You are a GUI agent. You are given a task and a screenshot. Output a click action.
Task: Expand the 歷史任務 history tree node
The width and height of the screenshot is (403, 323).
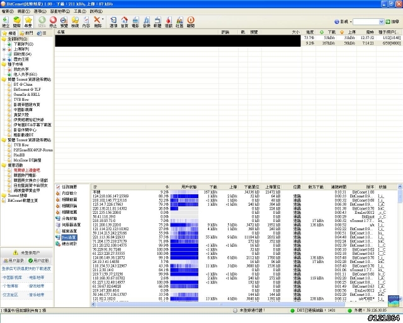point(4,59)
